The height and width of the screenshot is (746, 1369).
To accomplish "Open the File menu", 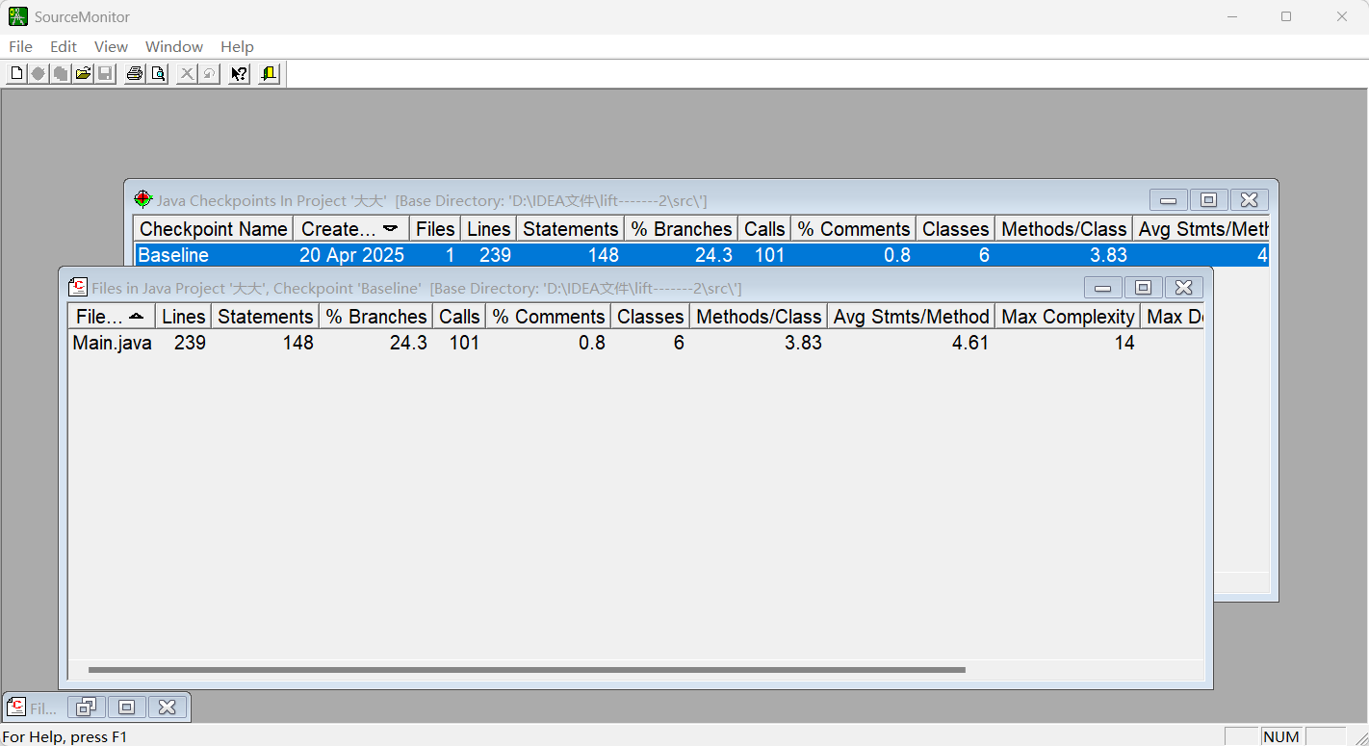I will (20, 46).
